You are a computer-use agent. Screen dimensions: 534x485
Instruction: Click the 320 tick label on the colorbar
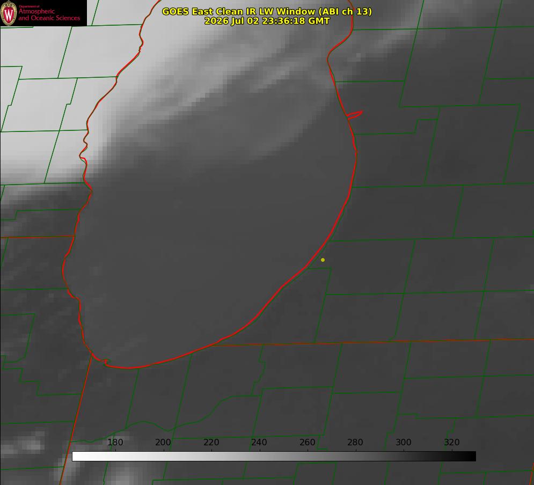452,442
